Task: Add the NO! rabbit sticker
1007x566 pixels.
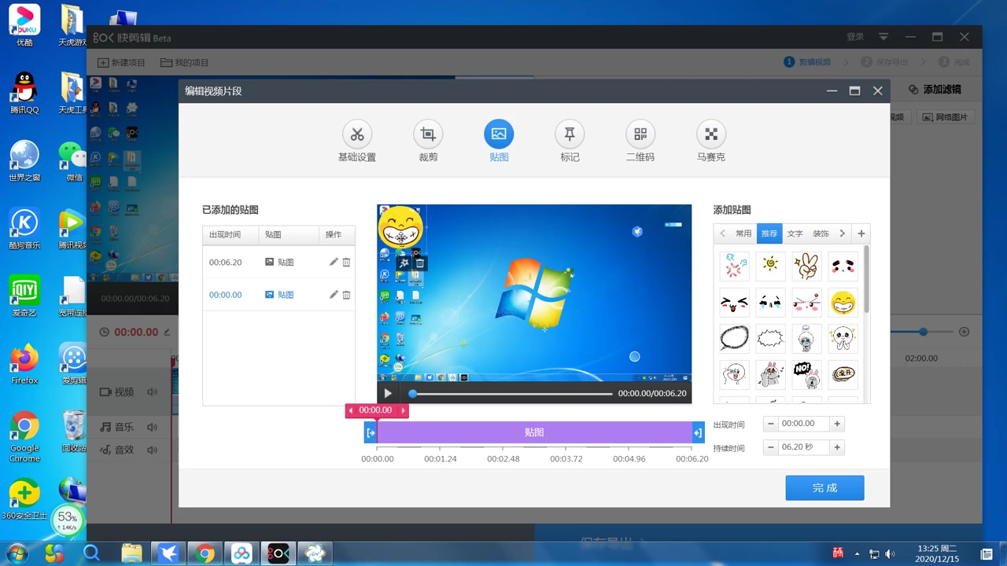Action: pos(806,375)
